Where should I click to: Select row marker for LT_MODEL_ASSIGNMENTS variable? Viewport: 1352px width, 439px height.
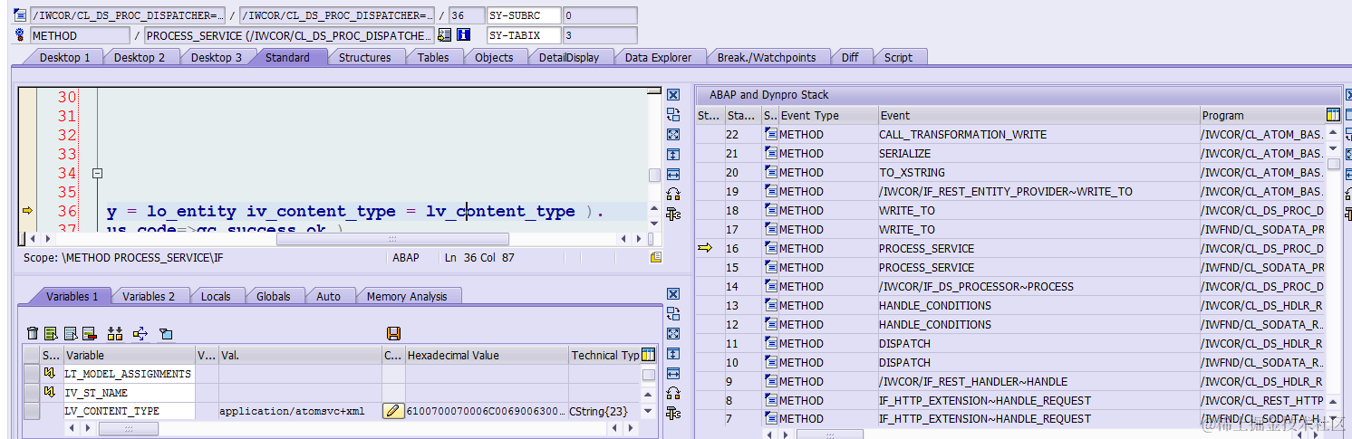(32, 373)
